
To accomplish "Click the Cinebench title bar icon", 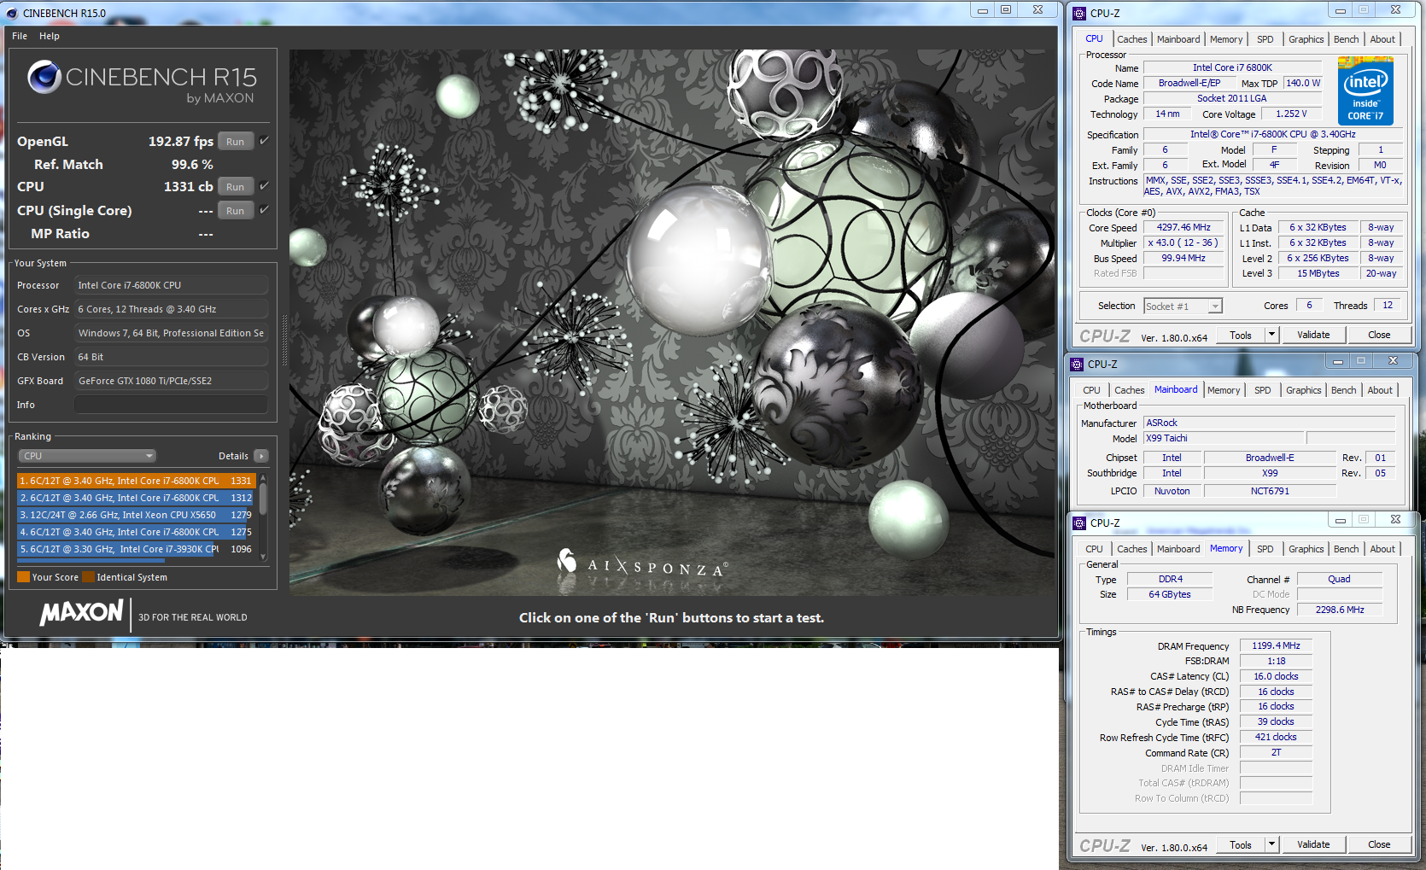I will point(12,13).
